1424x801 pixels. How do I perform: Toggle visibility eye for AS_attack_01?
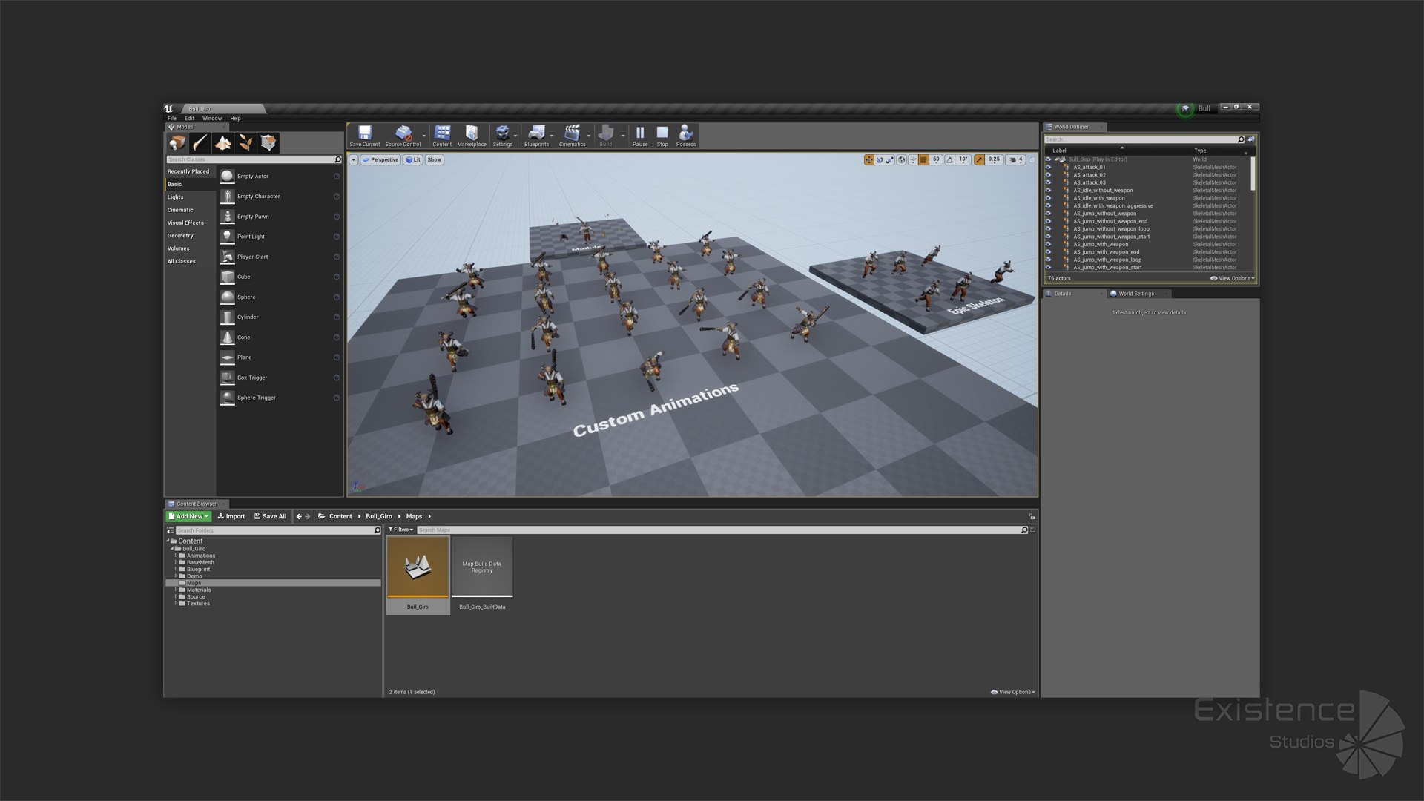1048,167
